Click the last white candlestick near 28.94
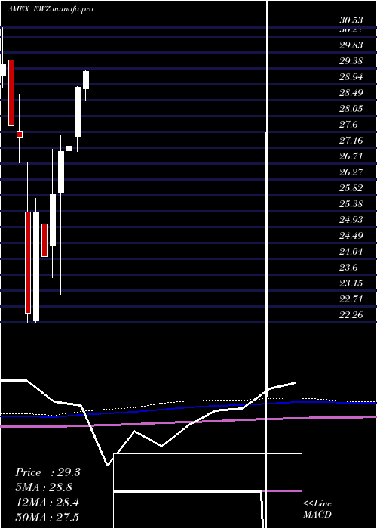This screenshot has height=529, width=377. [86, 80]
